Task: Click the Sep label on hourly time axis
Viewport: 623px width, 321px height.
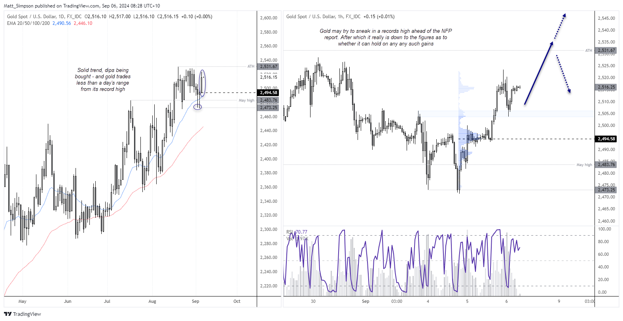Action: coord(365,301)
